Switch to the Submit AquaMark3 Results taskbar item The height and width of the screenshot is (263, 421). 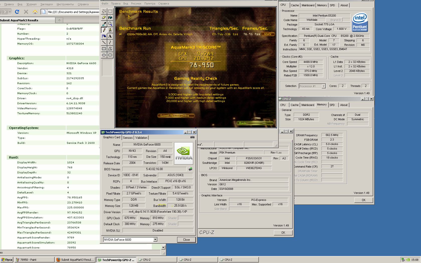tap(75, 260)
